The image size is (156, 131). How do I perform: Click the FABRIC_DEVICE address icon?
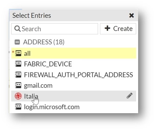[x=18, y=64]
